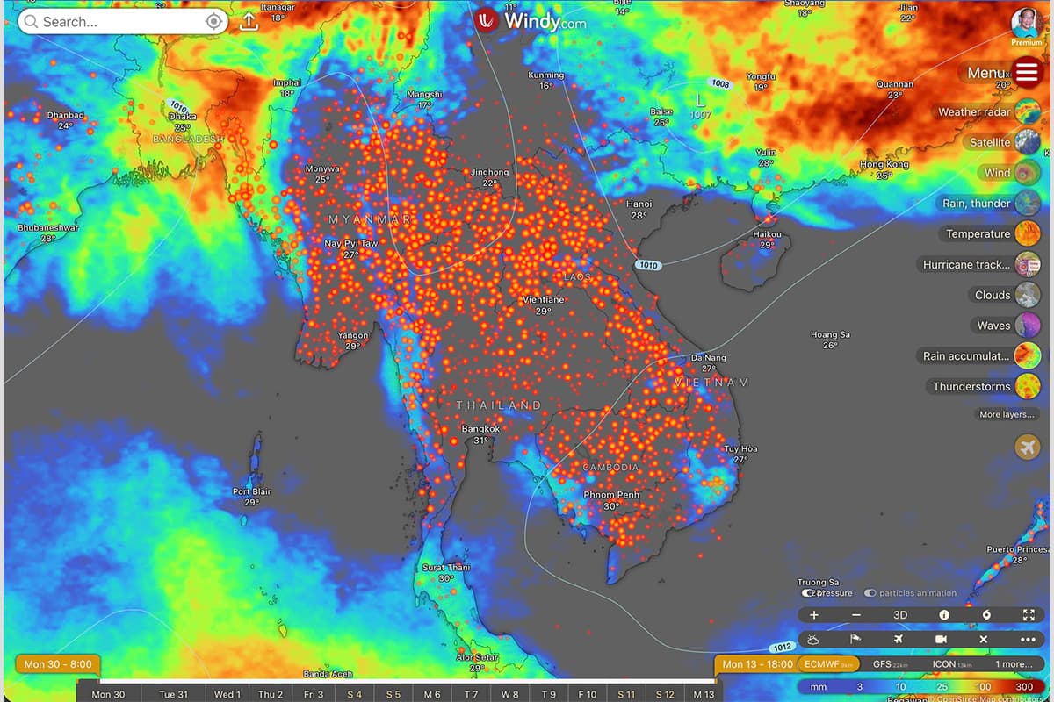
Task: Open the hamburger Menu
Action: (x=1027, y=72)
